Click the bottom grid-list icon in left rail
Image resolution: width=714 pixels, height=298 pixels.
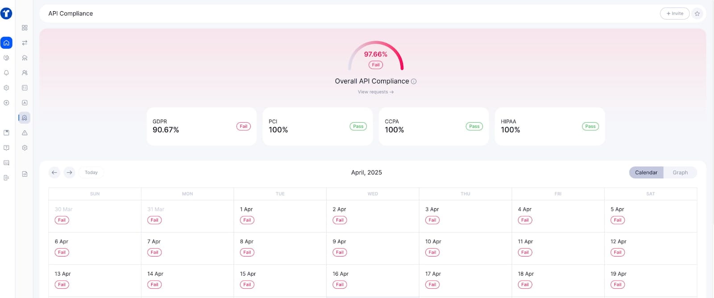(6, 178)
